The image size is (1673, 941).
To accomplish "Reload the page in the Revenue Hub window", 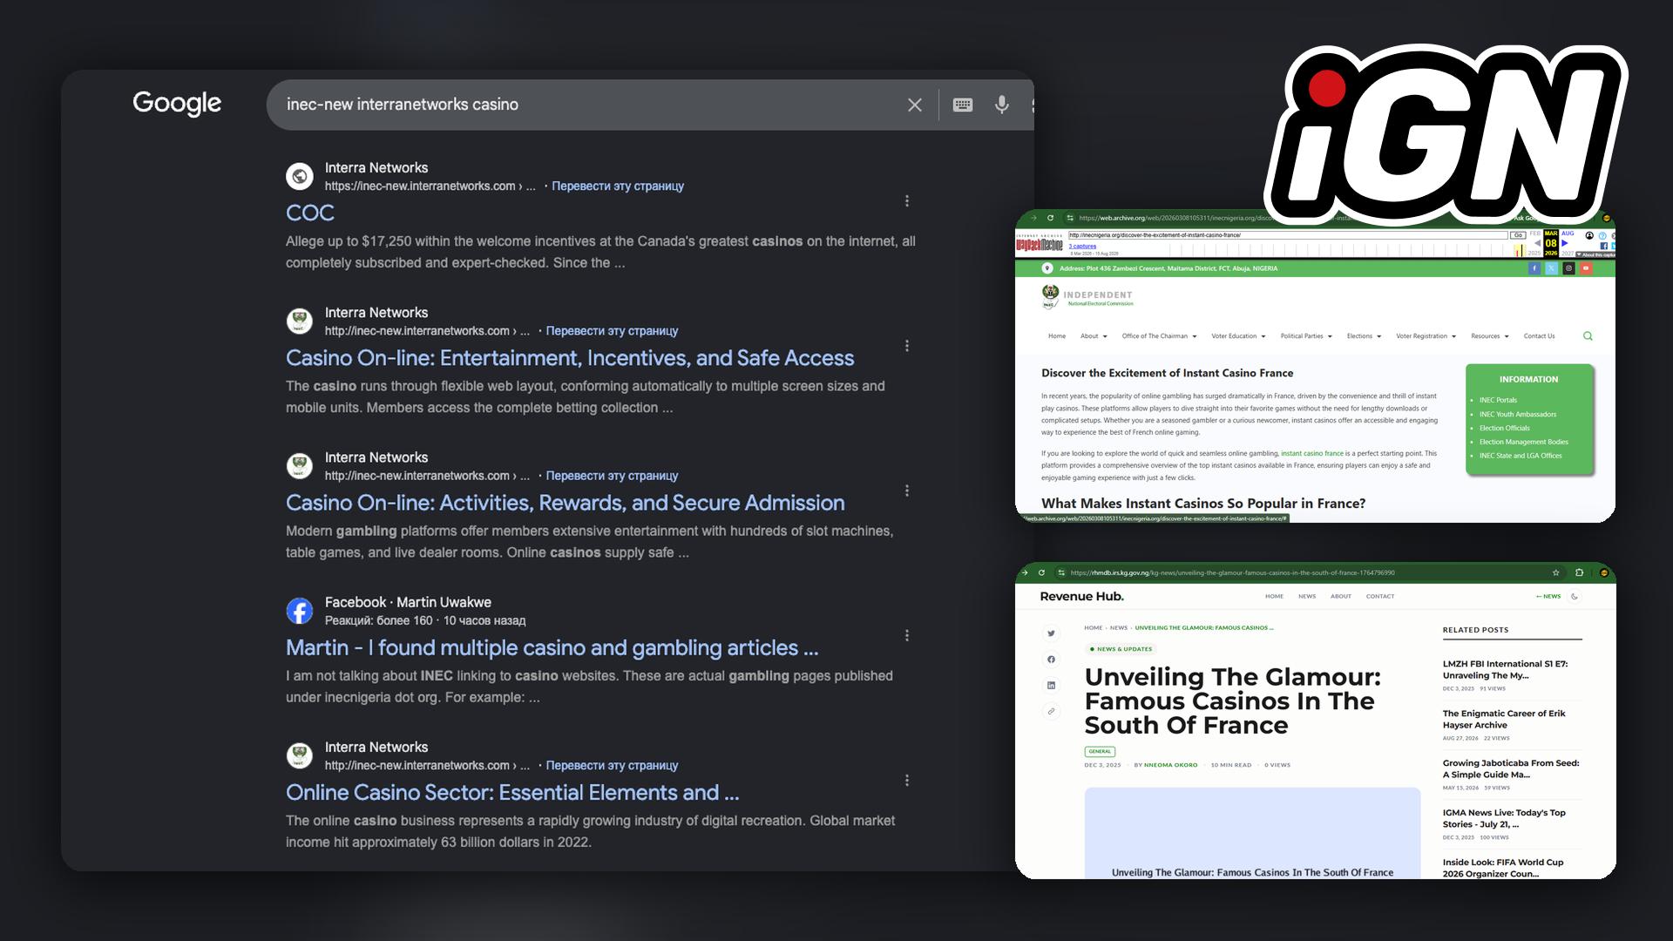I will 1041,572.
